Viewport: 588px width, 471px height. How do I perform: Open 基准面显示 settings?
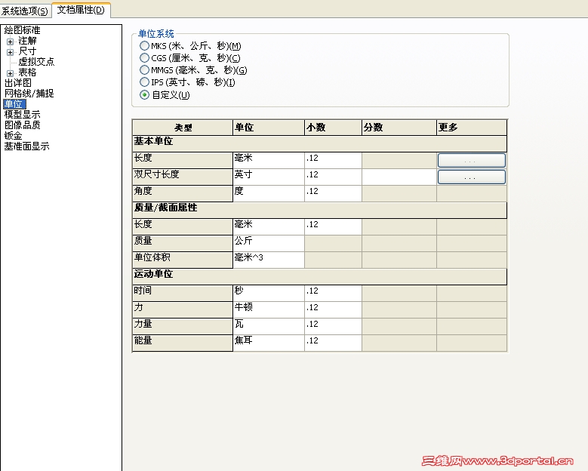point(26,146)
